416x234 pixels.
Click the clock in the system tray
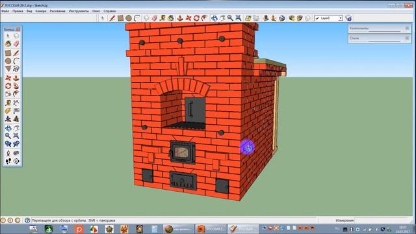(x=402, y=229)
